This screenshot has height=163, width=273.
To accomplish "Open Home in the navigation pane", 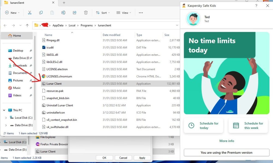I will pos(17,36).
